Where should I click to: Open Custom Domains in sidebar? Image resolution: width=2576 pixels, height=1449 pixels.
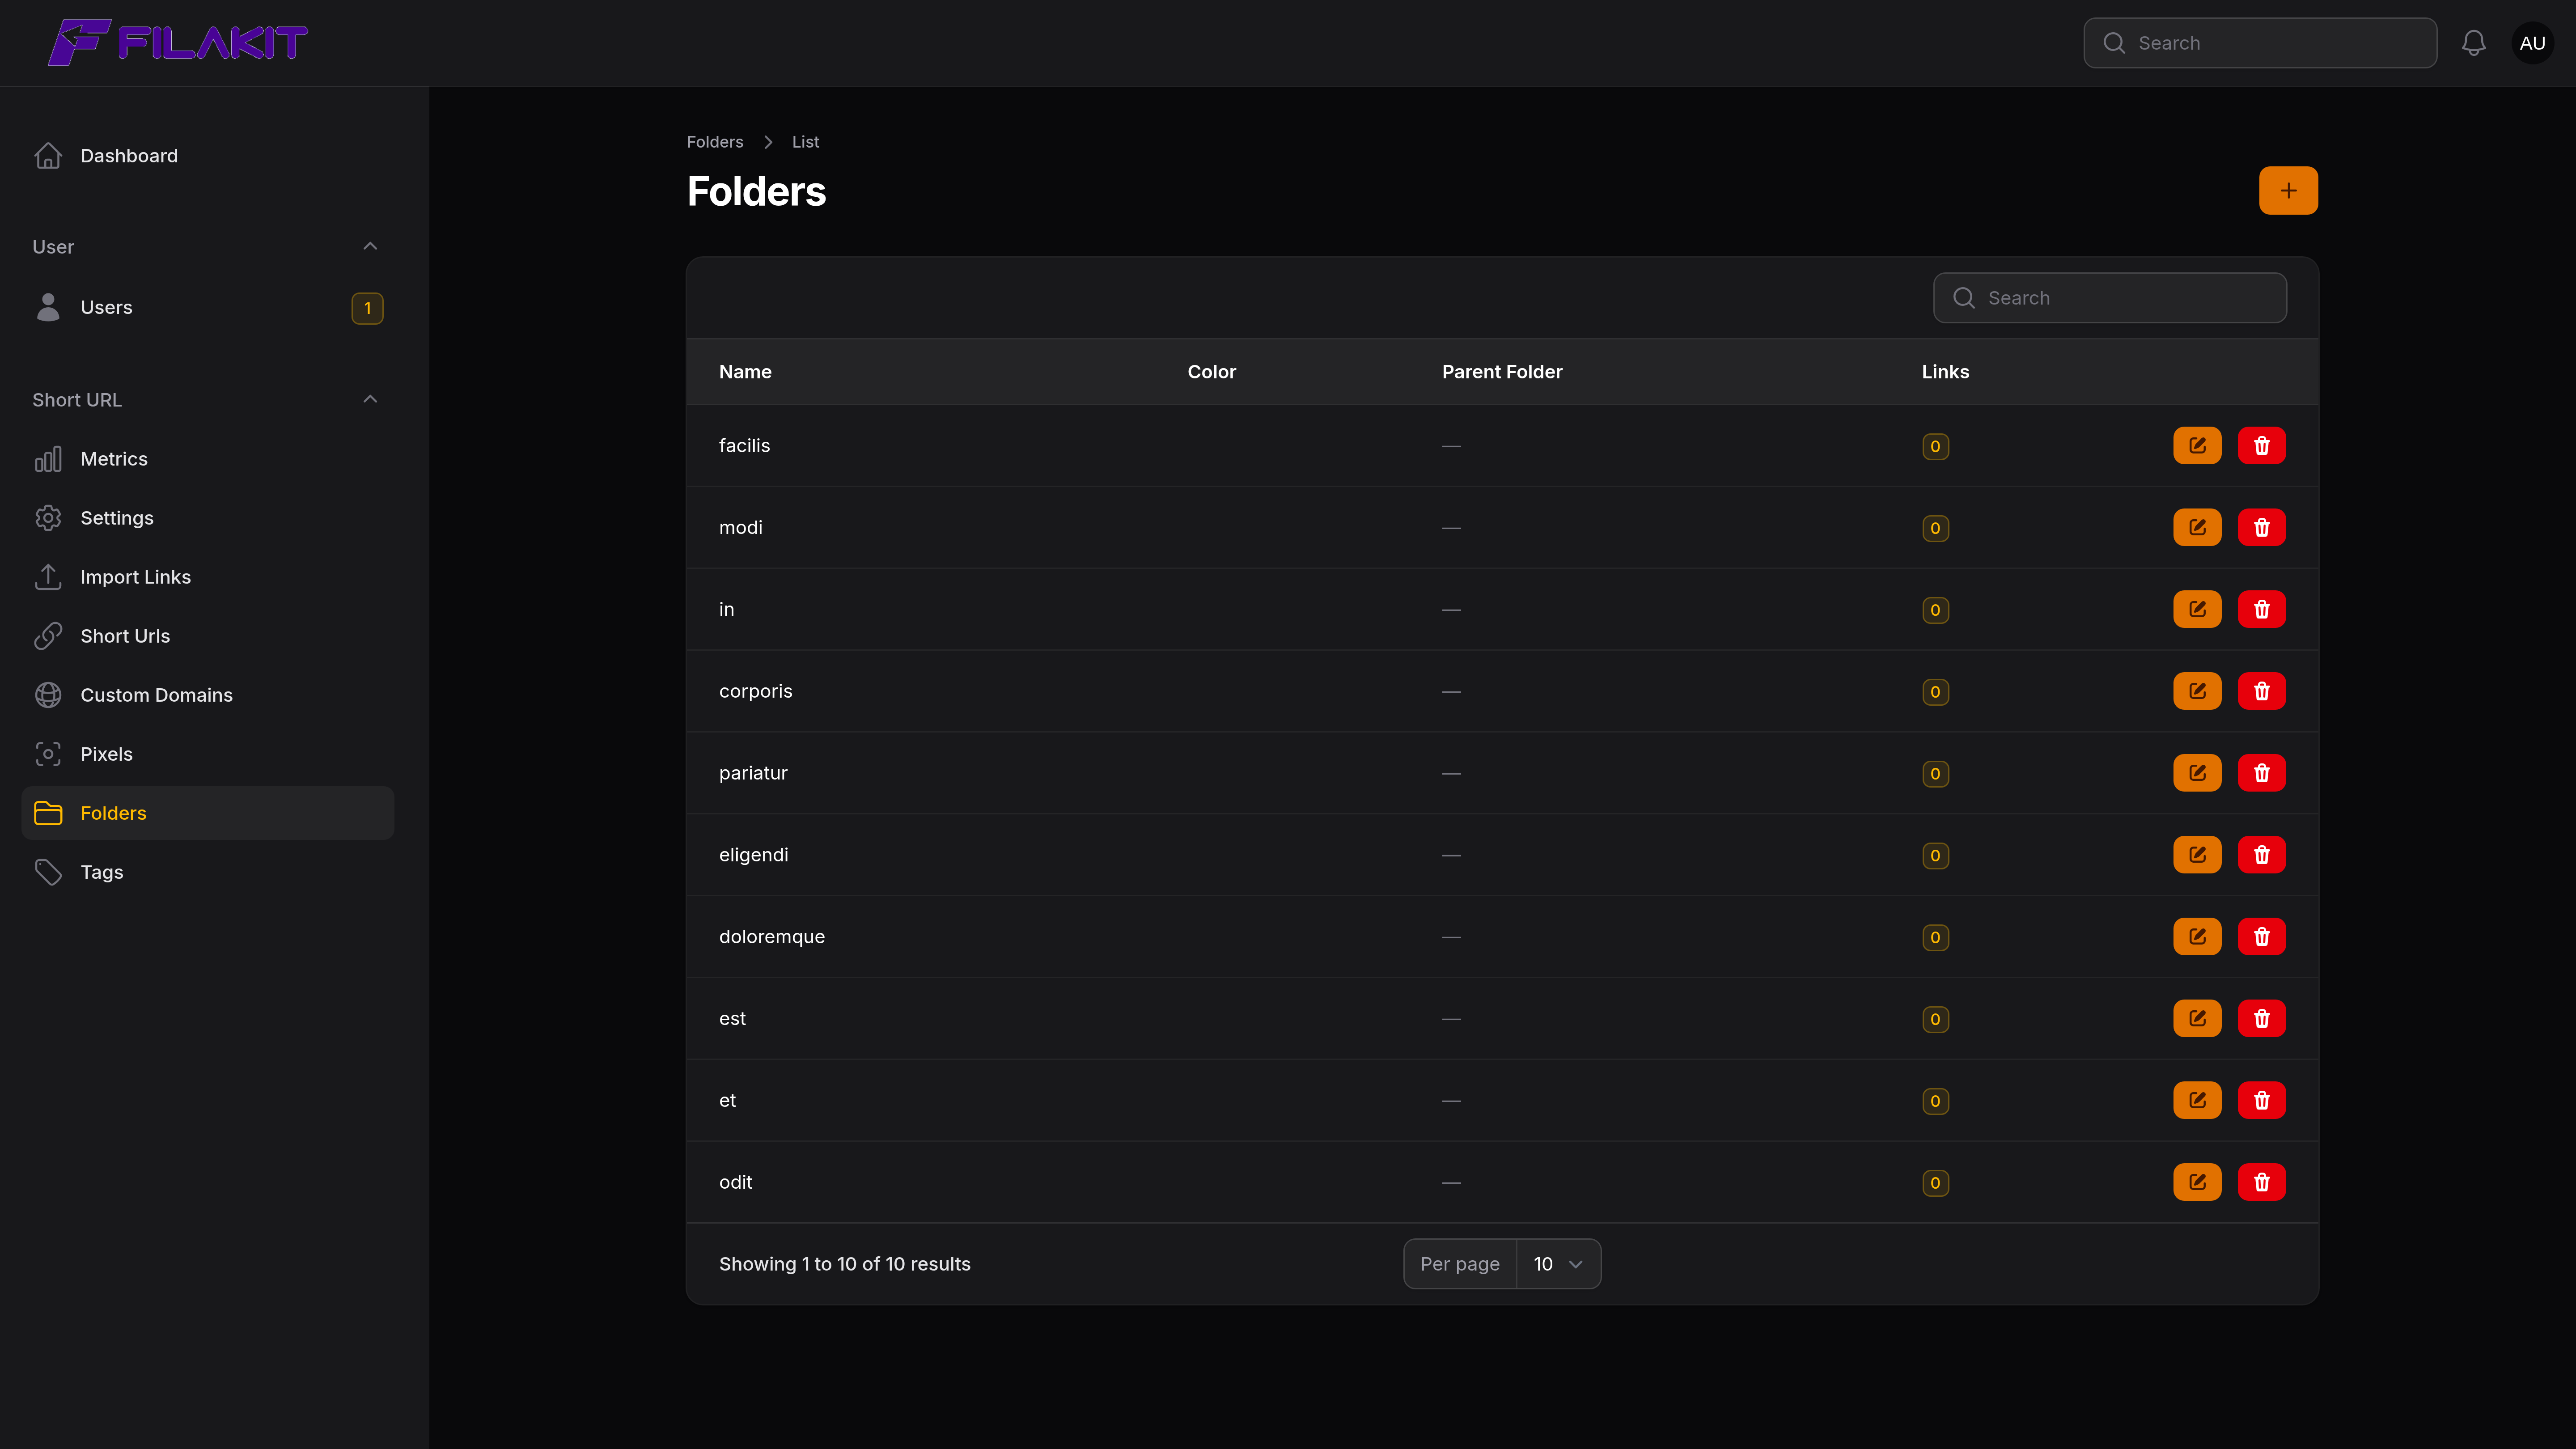[x=207, y=695]
